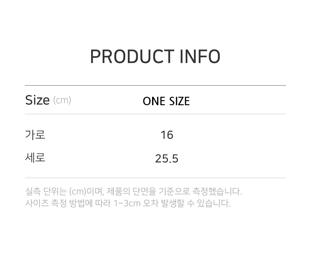
Task: Select the Size label in the header row
Action: click(37, 100)
